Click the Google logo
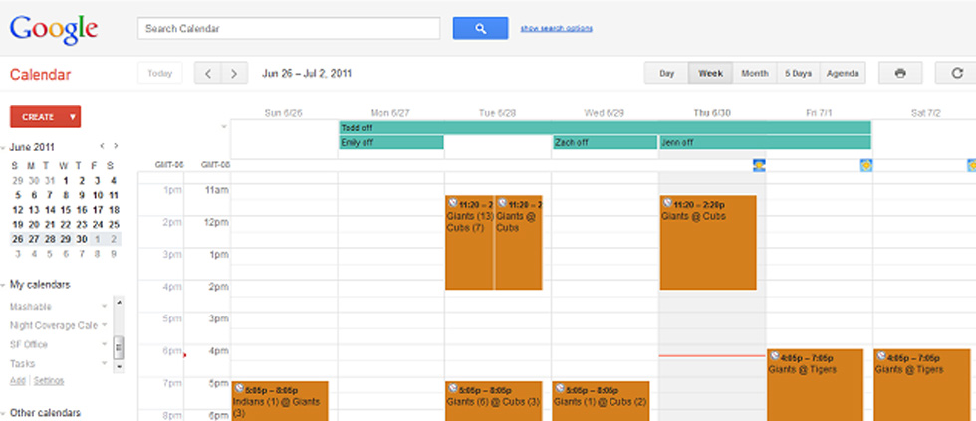976x421 pixels. click(54, 28)
